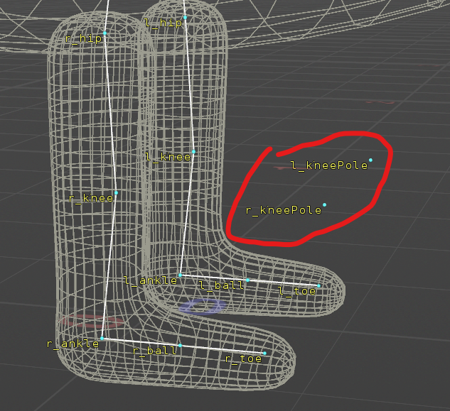Screen dimensions: 450x411
Task: Click the l_knee joint point
Action: [x=193, y=152]
